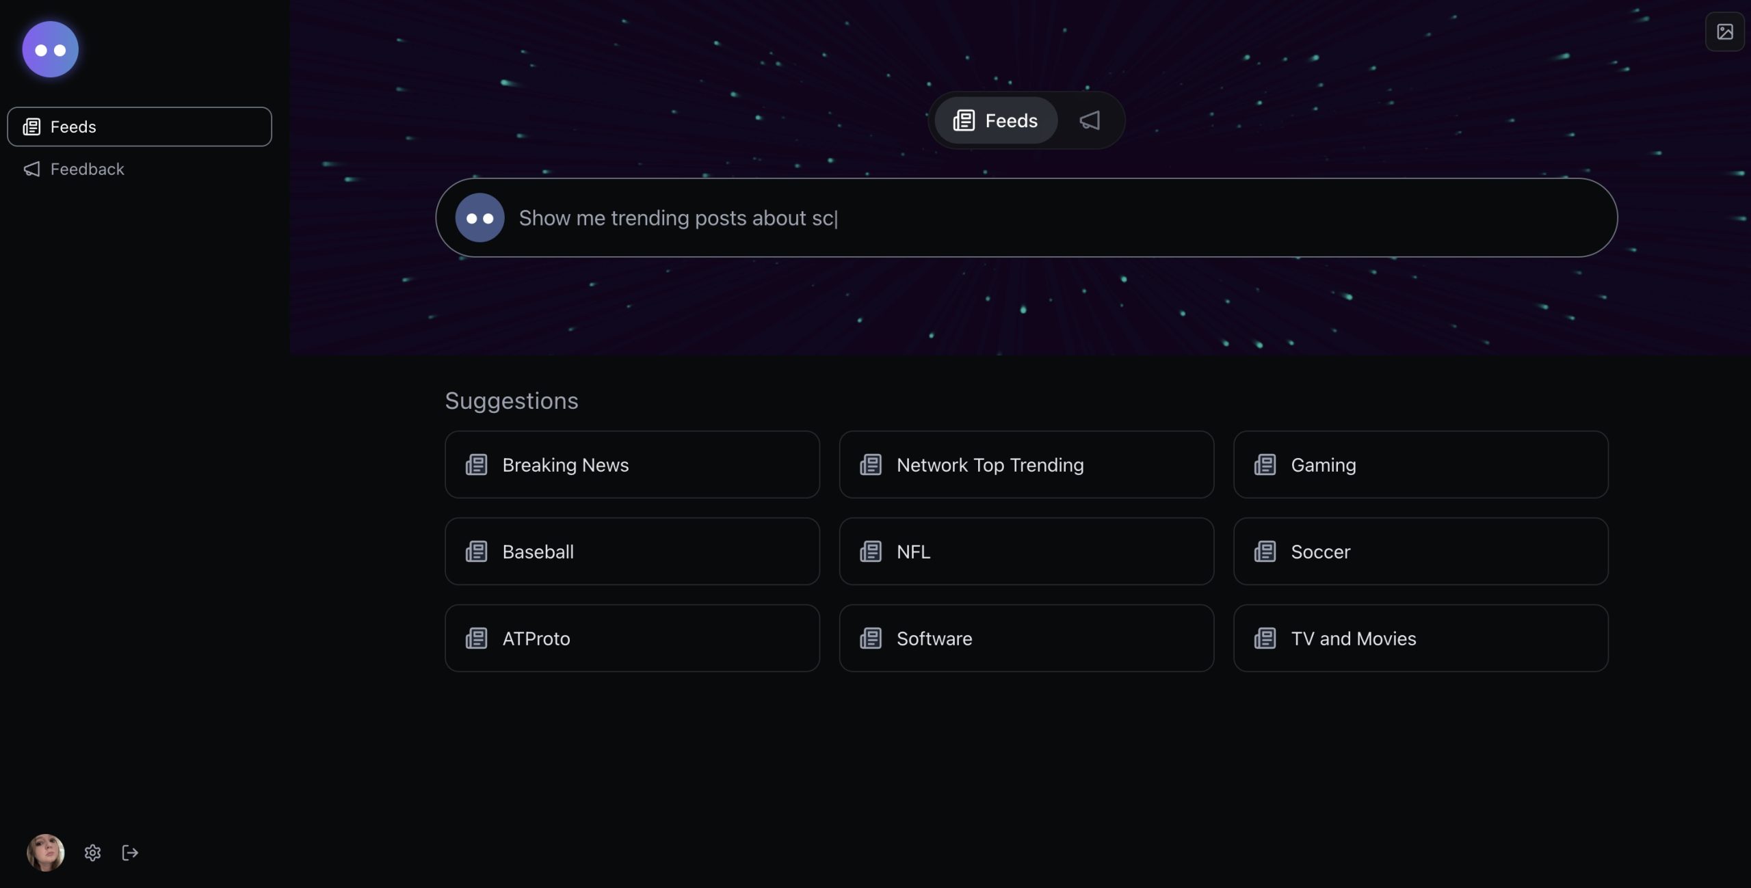Image resolution: width=1751 pixels, height=888 pixels.
Task: Choose the Baseball suggestion card
Action: [631, 551]
